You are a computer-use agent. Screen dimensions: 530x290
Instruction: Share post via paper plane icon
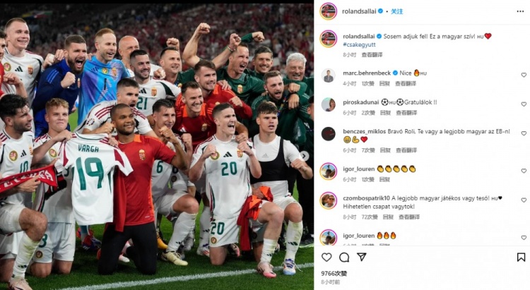tap(362, 257)
